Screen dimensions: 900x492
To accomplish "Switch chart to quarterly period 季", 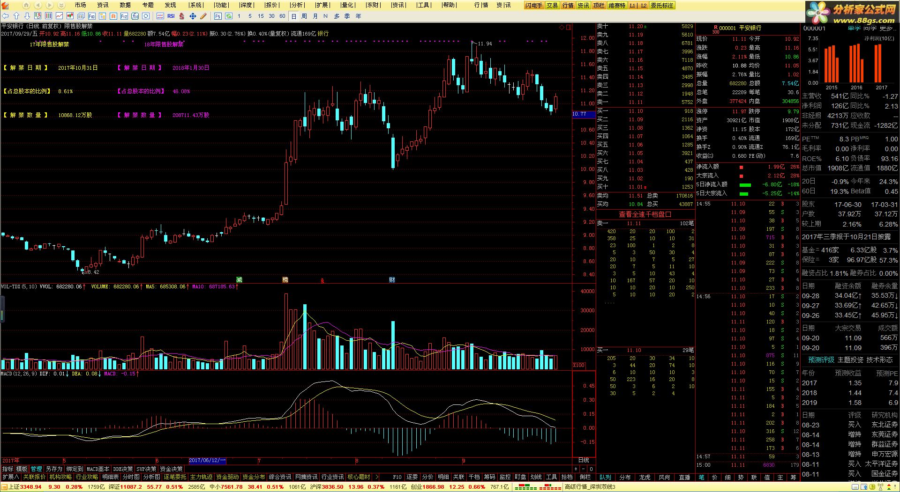I will 347,16.
